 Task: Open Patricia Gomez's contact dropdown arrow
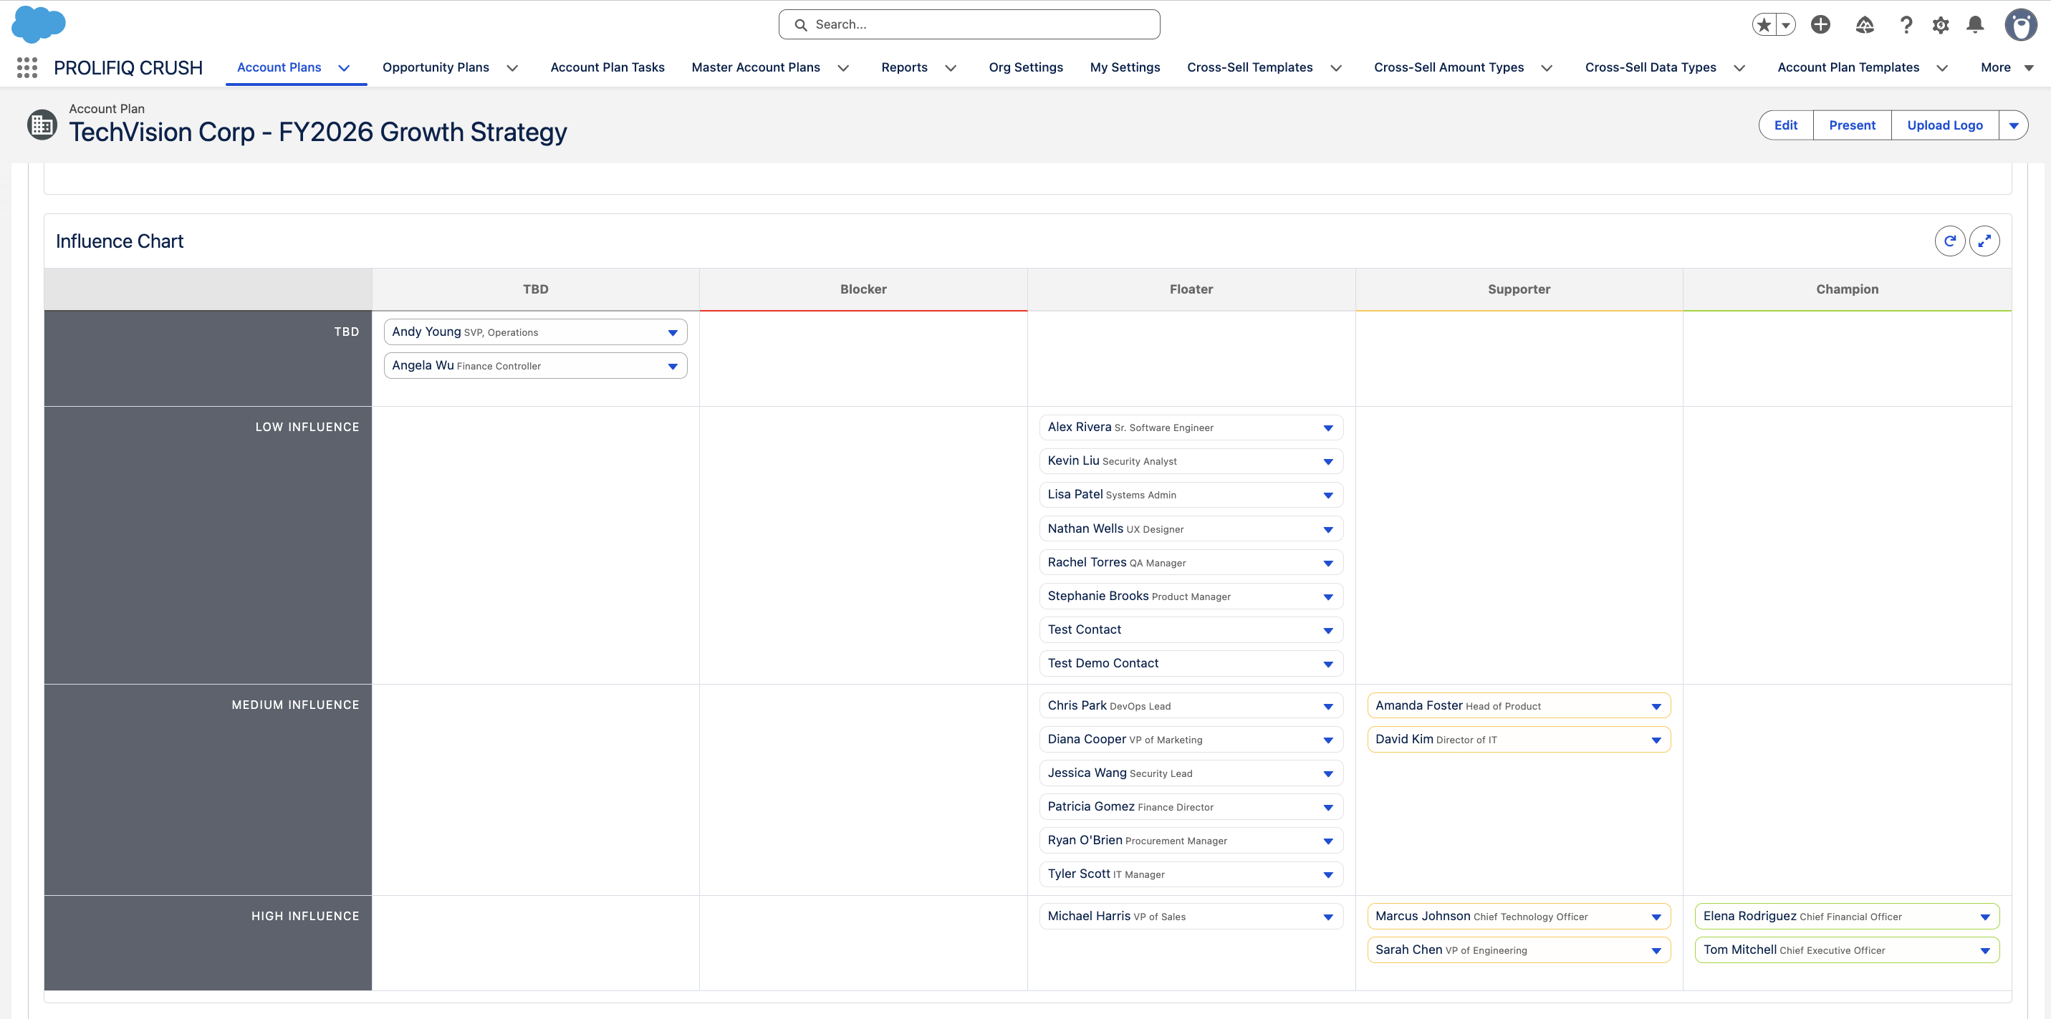point(1328,807)
